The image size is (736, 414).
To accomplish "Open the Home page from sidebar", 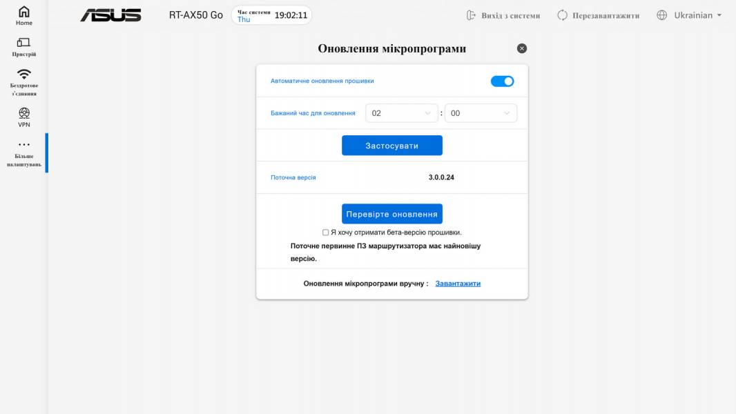I will [24, 15].
